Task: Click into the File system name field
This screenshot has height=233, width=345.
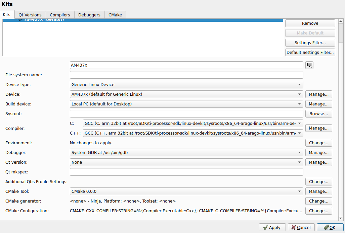Action: click(x=186, y=75)
